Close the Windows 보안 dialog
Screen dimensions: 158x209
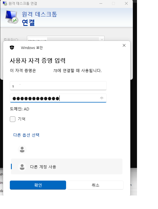tap(124, 45)
